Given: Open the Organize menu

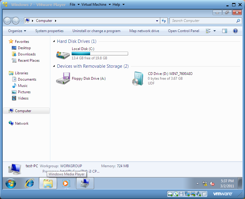Looking at the screenshot, I should click(17, 31).
